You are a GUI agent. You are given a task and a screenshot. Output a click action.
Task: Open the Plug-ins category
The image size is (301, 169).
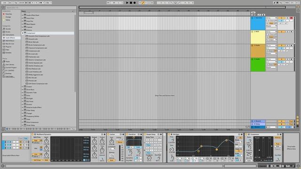click(x=8, y=47)
